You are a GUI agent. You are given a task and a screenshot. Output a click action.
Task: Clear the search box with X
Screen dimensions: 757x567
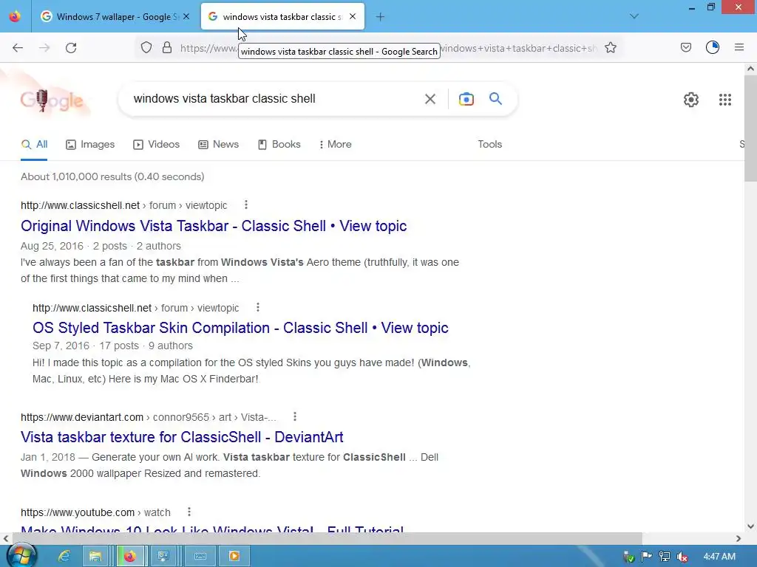point(430,100)
